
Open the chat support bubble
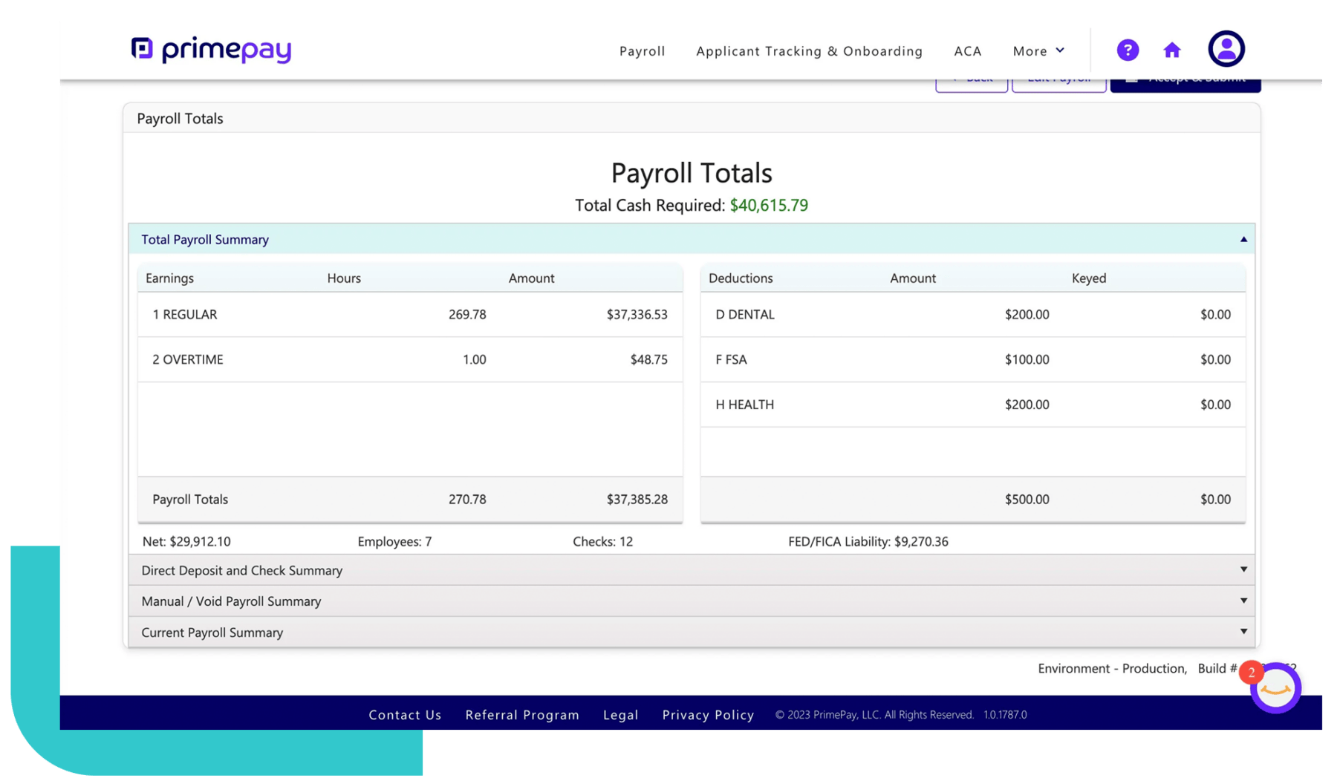coord(1275,688)
